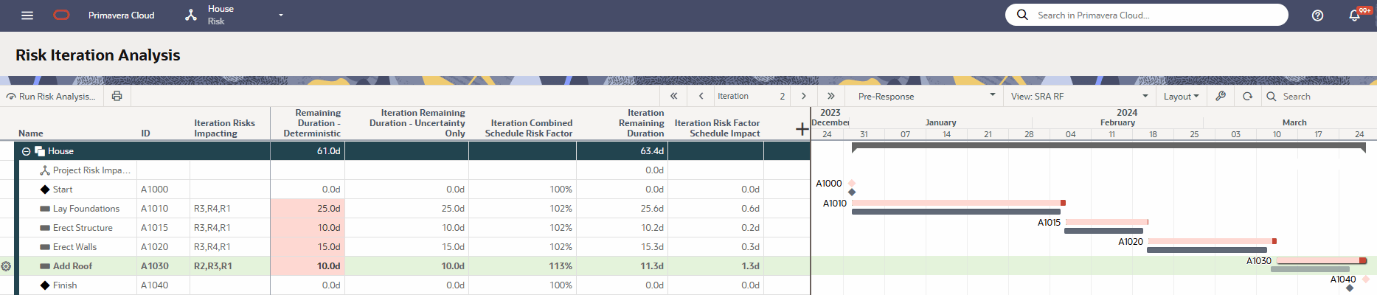Screen dimensions: 1377x295
Task: Click the A1020 Gantt bar
Action: coord(1212,241)
